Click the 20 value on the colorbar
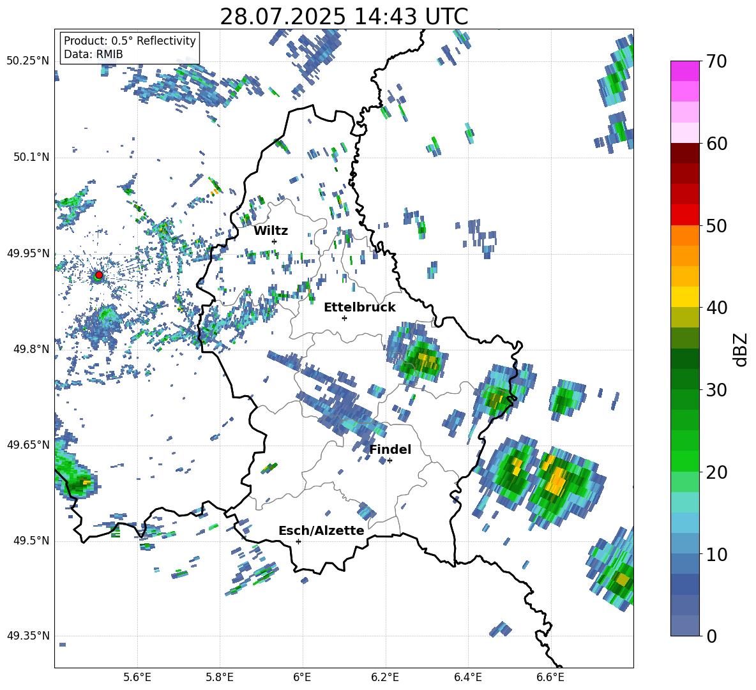 coord(716,472)
